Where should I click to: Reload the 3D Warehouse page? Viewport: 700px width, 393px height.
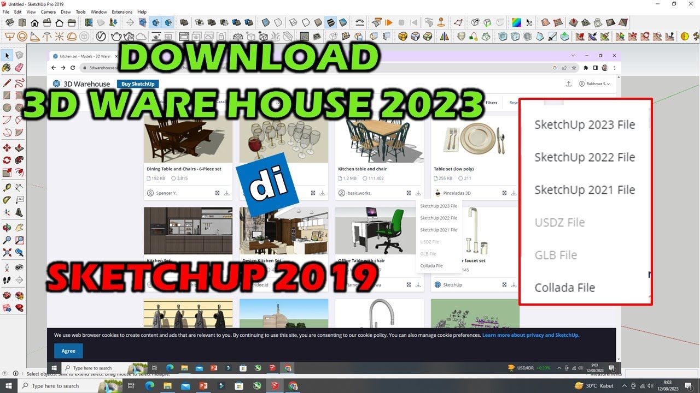(73, 68)
